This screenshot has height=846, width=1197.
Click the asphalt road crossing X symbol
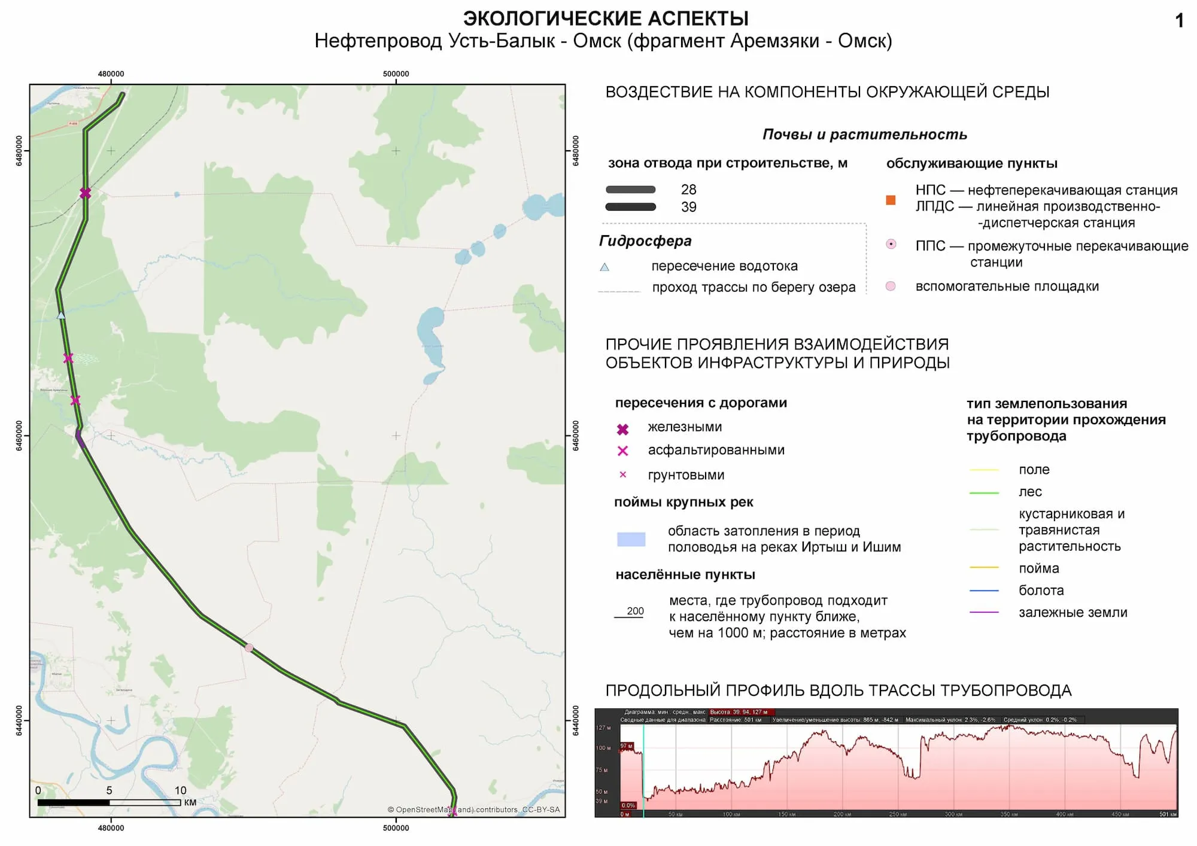(622, 451)
